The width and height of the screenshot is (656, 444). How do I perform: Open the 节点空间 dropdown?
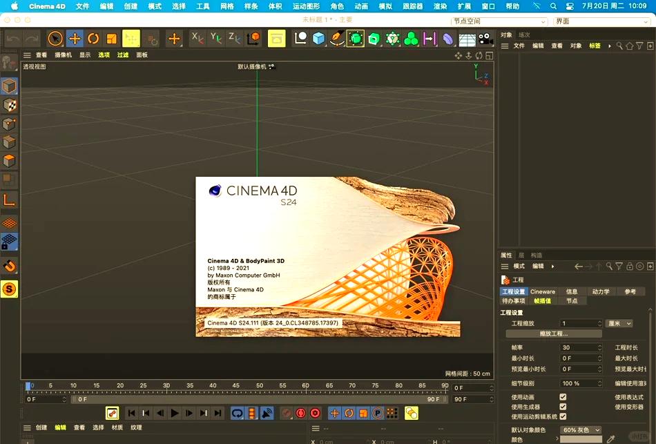499,21
